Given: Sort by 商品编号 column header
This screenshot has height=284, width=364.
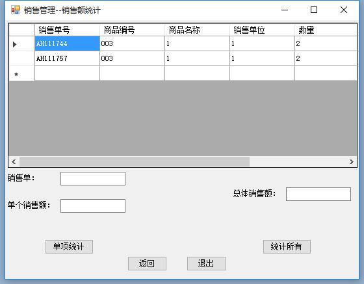Looking at the screenshot, I should tap(133, 30).
